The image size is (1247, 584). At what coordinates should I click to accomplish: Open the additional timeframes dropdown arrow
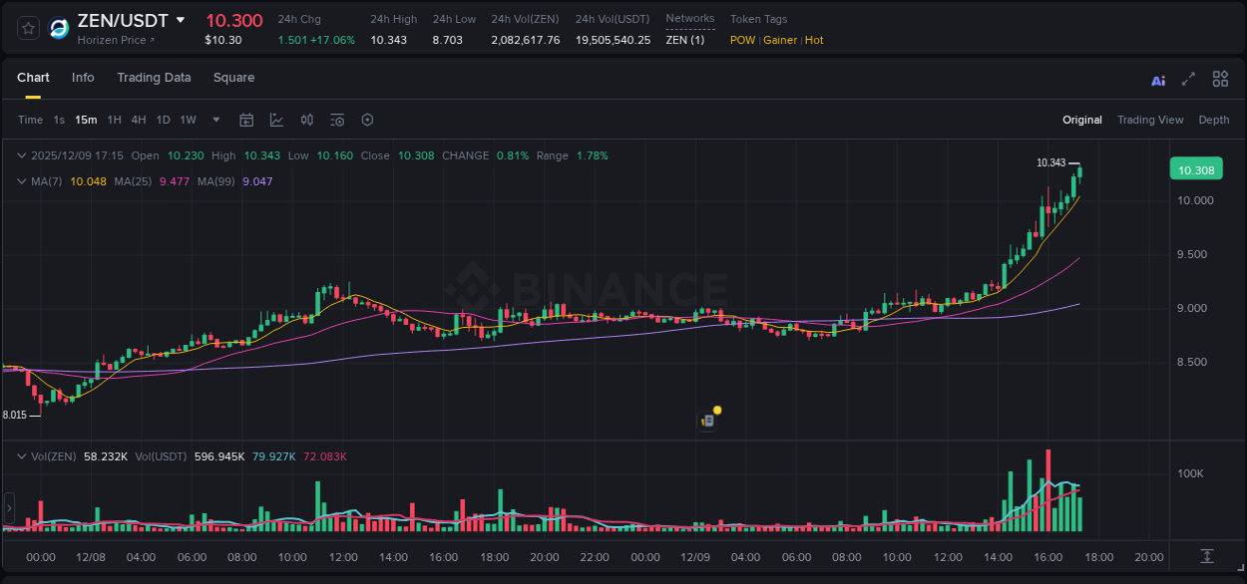point(214,120)
